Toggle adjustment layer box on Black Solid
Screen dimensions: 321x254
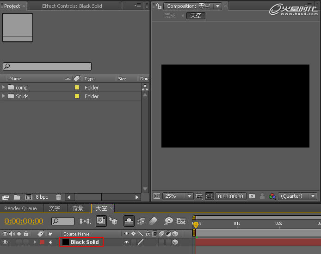168,242
